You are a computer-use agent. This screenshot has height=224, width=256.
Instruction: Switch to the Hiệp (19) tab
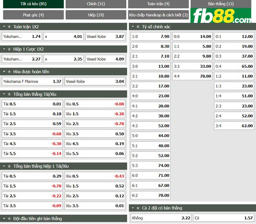point(96,15)
